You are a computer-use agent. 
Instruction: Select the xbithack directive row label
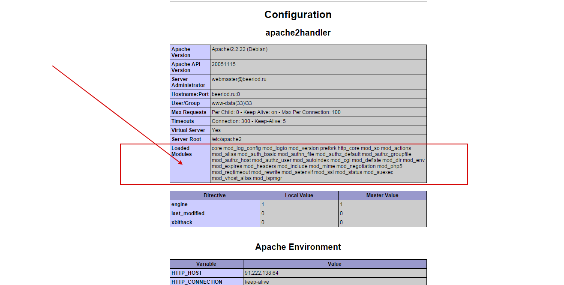(182, 222)
